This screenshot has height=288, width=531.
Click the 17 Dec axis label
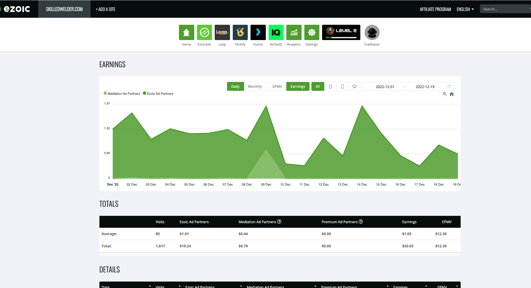[419, 184]
